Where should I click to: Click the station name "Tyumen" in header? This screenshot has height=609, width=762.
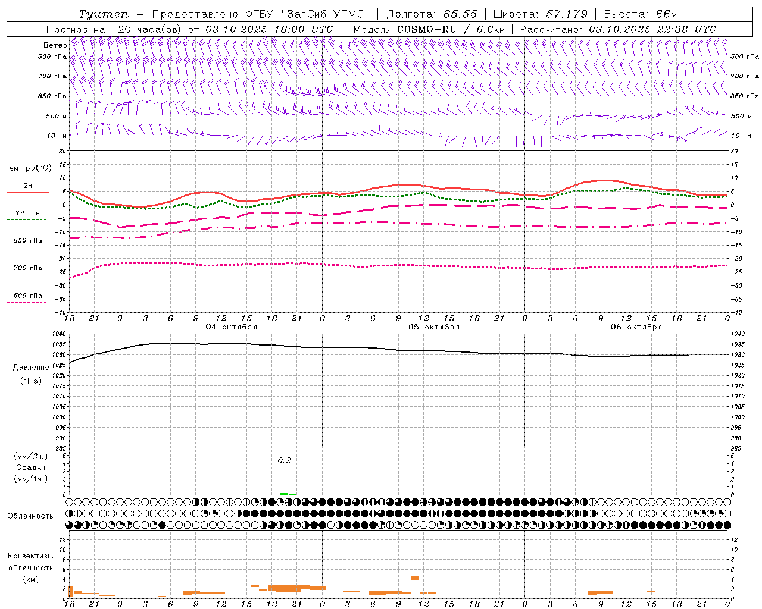coord(104,14)
